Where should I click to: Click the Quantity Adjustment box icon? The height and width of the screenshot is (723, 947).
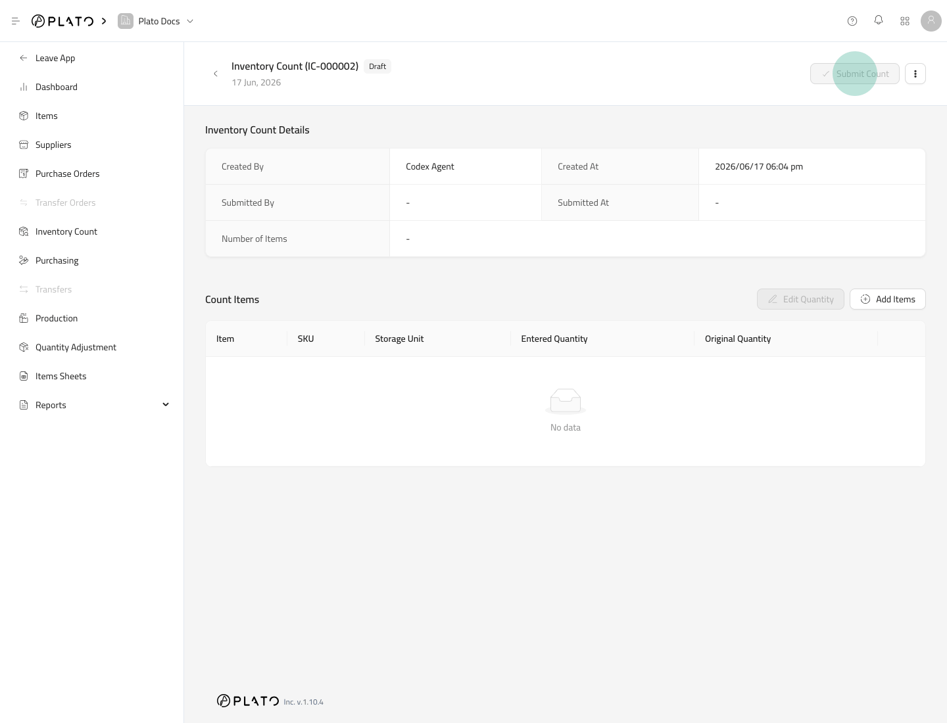coord(24,347)
